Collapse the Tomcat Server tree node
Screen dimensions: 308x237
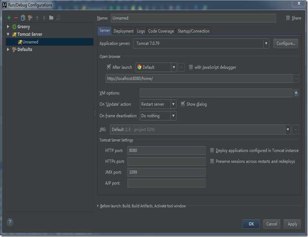click(x=8, y=34)
